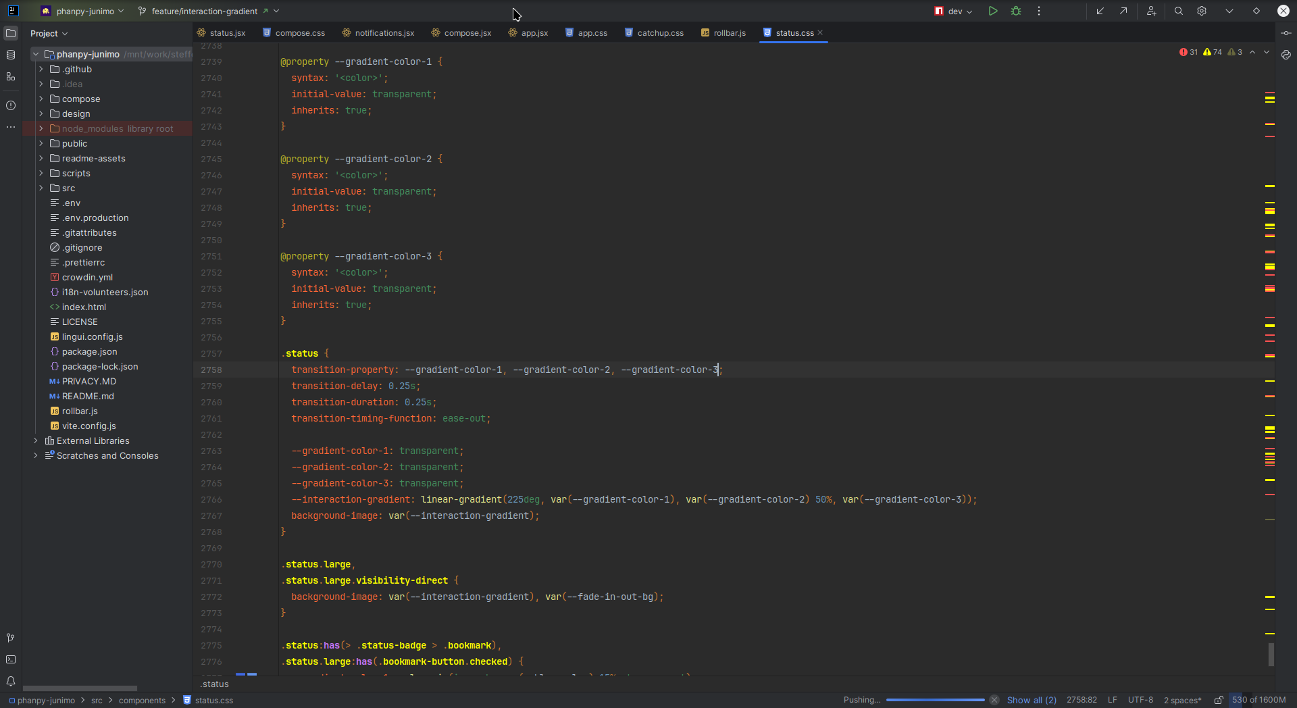Screen dimensions: 1297x708
Task: Switch to the rollbar.js tab
Action: [723, 32]
